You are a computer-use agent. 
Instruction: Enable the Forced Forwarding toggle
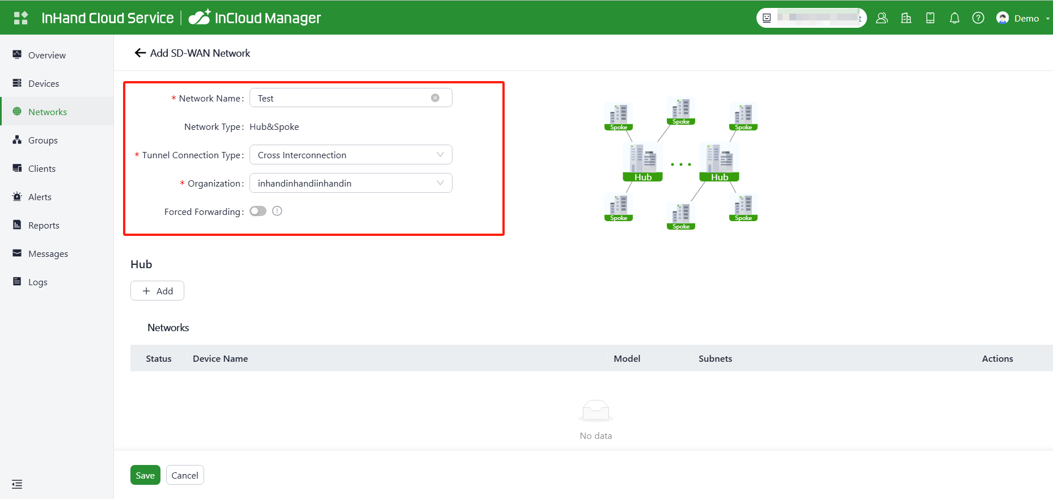(x=258, y=212)
